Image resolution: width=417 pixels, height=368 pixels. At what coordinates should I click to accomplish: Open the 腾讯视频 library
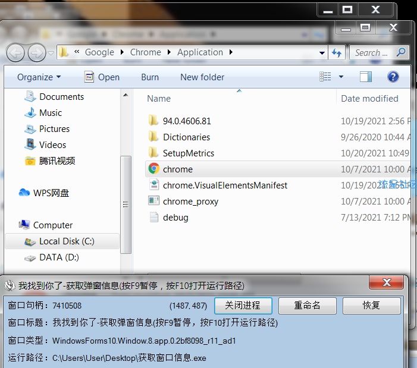coord(50,161)
